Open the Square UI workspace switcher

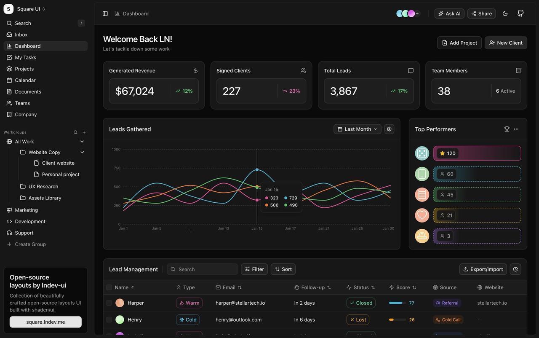[x=25, y=9]
